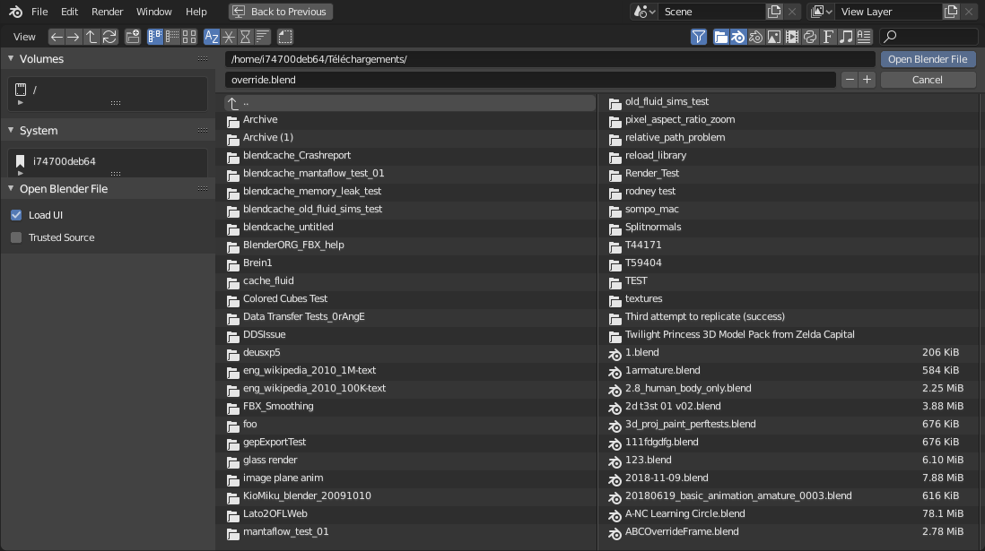Go back to previous folder arrow
The image size is (985, 551).
(x=57, y=37)
